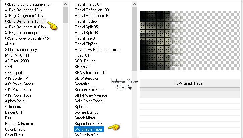The height and width of the screenshot is (138, 243).
Task: Choose Raver b/w Enhanced Limiter filter
Action: [98, 50]
